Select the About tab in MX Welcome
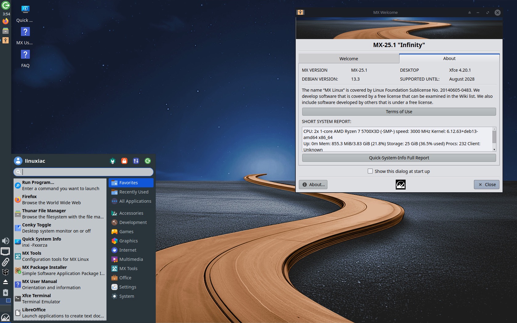 (449, 58)
